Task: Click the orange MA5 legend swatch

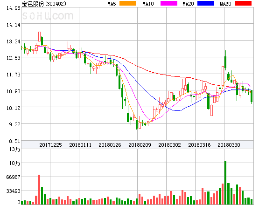Action: point(128,3)
